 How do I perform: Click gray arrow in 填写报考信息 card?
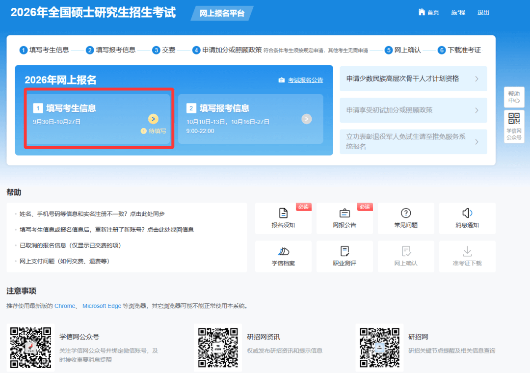click(x=307, y=119)
